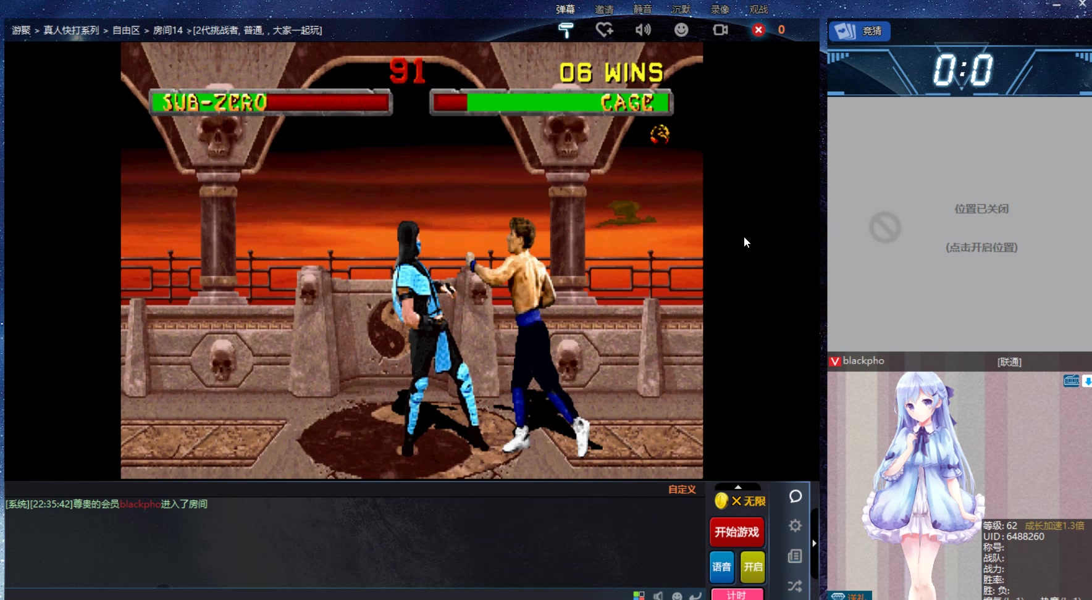This screenshot has width=1092, height=600.
Task: Click the red blackpho name in the chat log
Action: [140, 504]
